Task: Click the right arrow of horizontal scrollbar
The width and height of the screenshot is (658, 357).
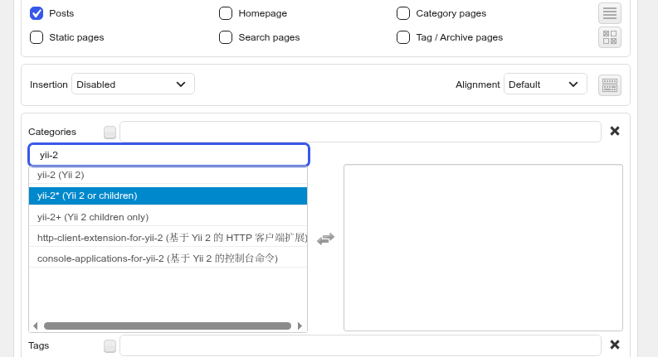Action: pos(300,326)
